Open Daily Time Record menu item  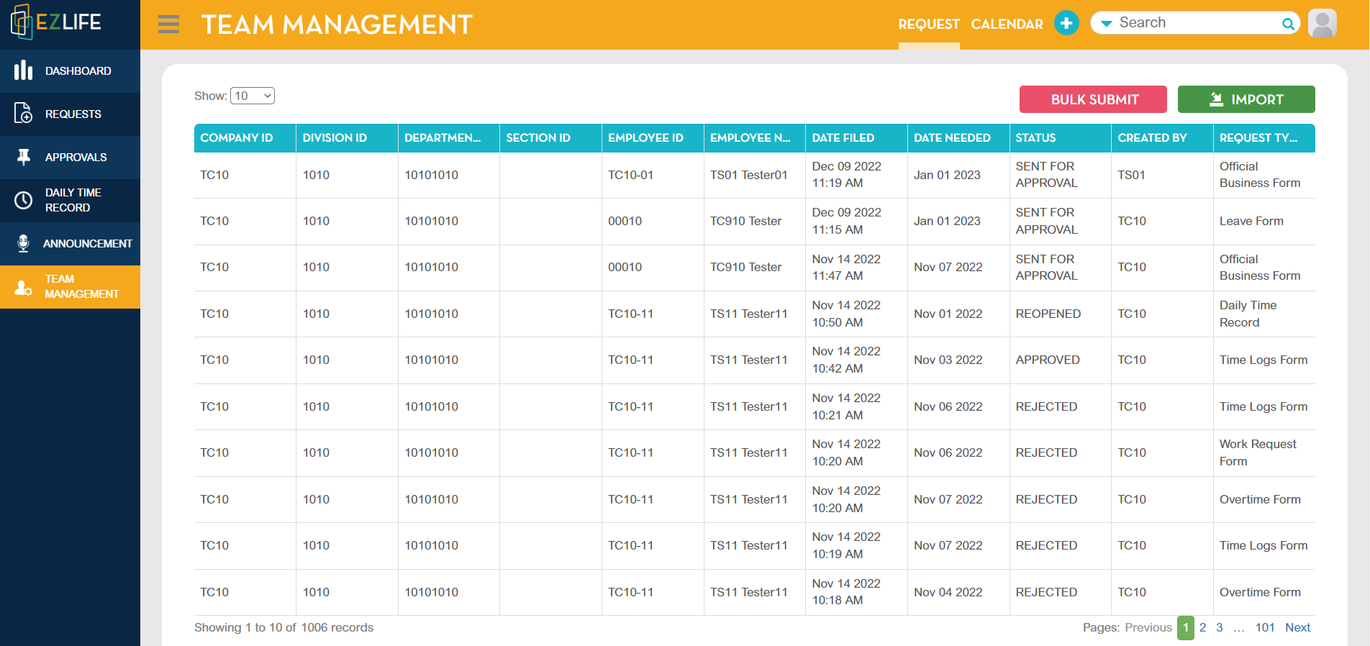[x=70, y=200]
